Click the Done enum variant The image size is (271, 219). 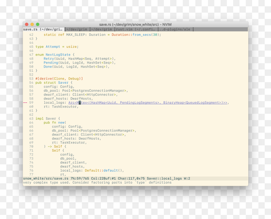click(x=48, y=67)
